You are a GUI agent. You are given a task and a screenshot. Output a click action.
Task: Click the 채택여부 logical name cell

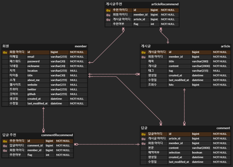pos(154,152)
